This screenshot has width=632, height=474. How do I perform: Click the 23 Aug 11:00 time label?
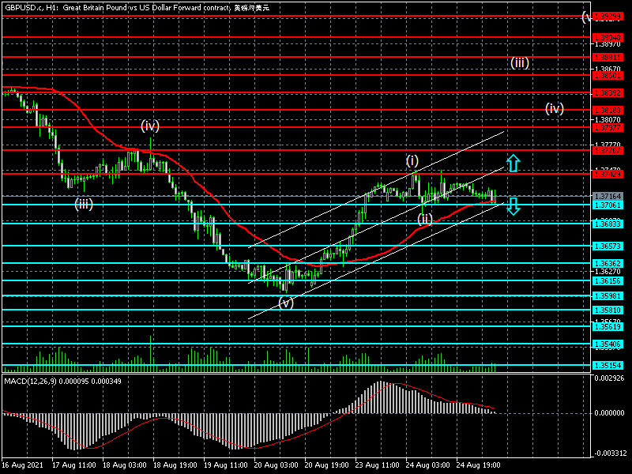coord(378,465)
